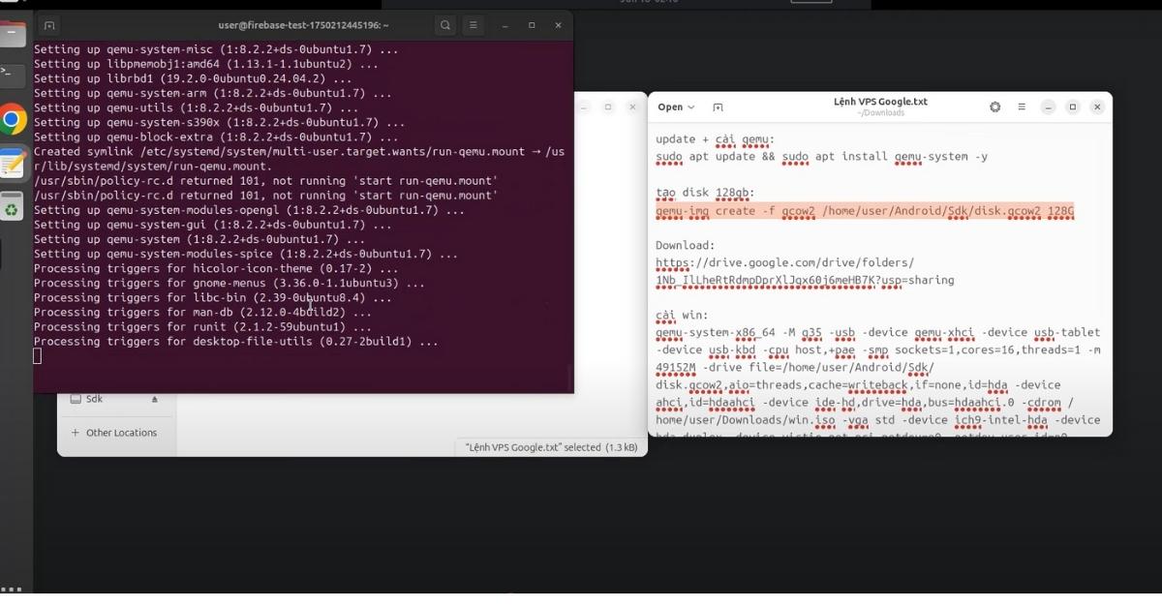Screen dimensions: 1162x608
Task: Minimize the text editor window
Action: pos(1048,106)
